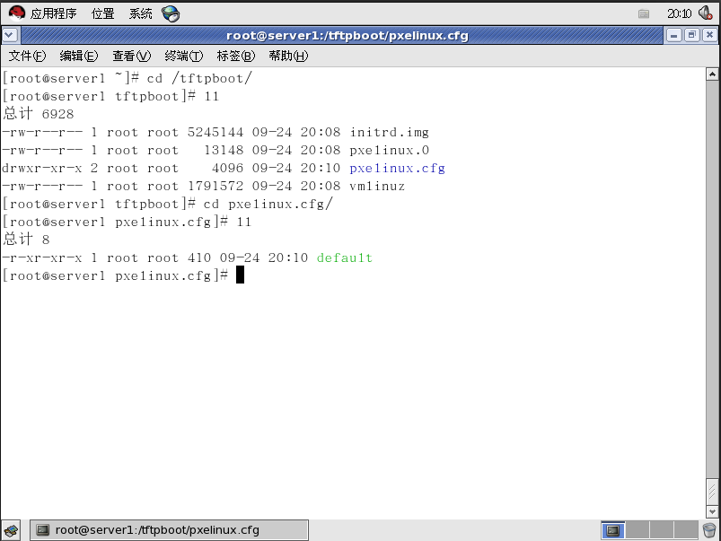The image size is (721, 541).
Task: Click the file size 5245144
Action: (215, 133)
